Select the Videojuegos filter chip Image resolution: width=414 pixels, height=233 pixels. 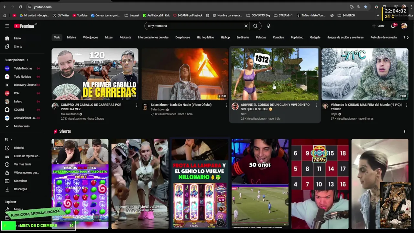point(91,38)
